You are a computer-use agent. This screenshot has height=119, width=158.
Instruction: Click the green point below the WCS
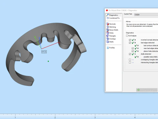pos(48,61)
